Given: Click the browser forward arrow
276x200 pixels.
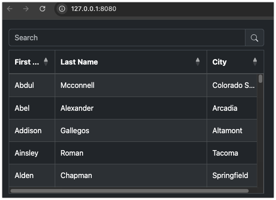Looking at the screenshot, I should [x=26, y=9].
